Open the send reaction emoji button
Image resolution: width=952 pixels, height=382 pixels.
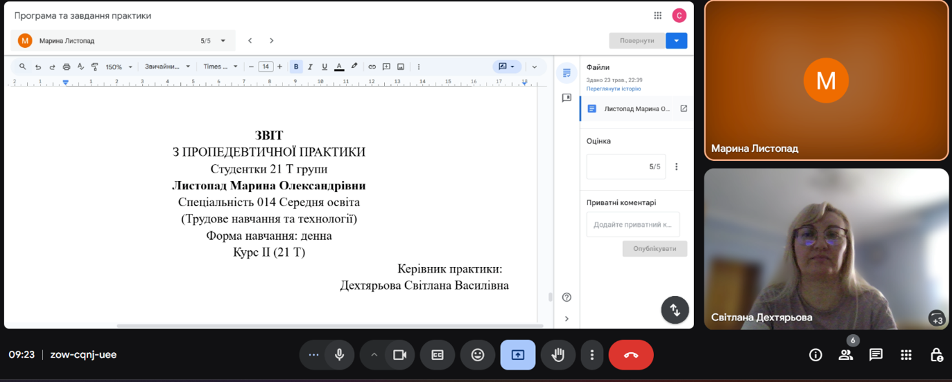[x=478, y=355]
